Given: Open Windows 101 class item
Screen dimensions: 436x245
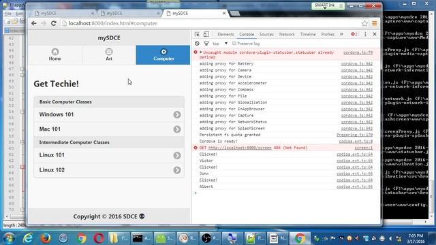Looking at the screenshot, I should pyautogui.click(x=109, y=114).
